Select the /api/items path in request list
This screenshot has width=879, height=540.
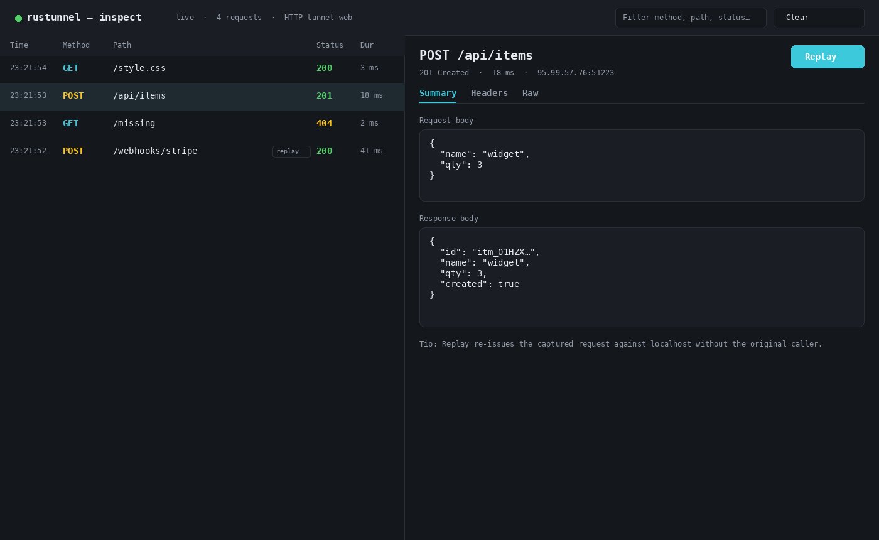(139, 95)
